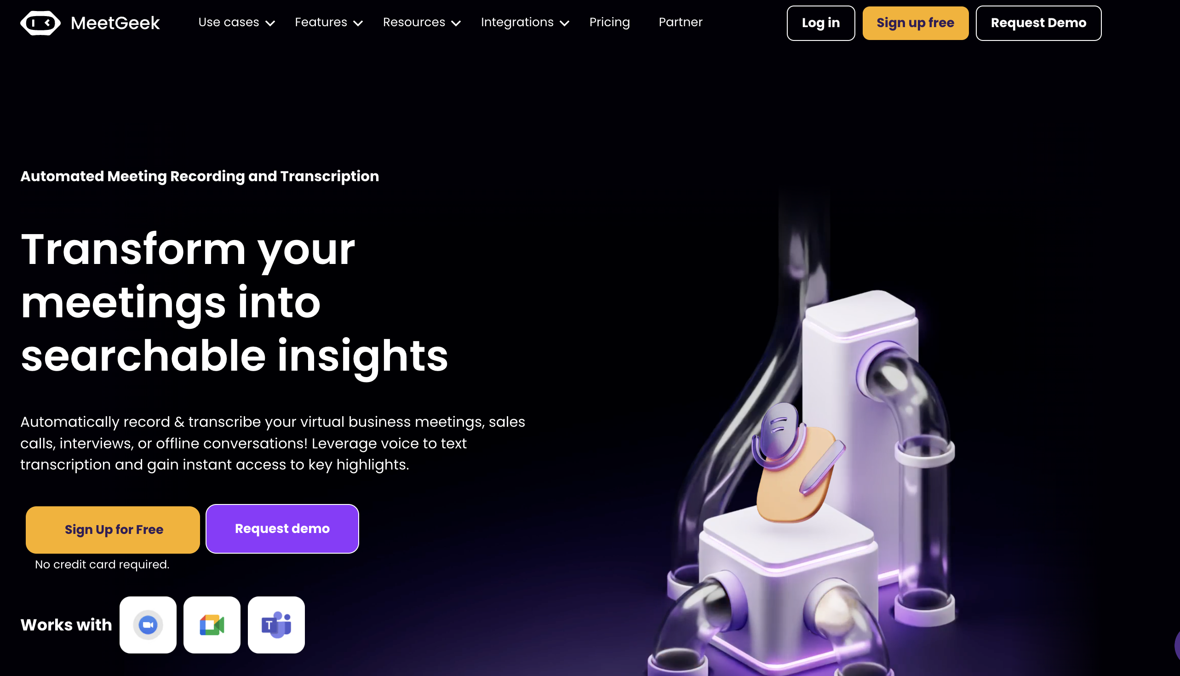Click the Log in link
The width and height of the screenshot is (1180, 676).
(x=821, y=23)
